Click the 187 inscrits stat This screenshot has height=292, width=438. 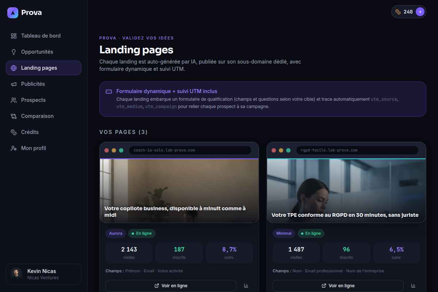179,253
